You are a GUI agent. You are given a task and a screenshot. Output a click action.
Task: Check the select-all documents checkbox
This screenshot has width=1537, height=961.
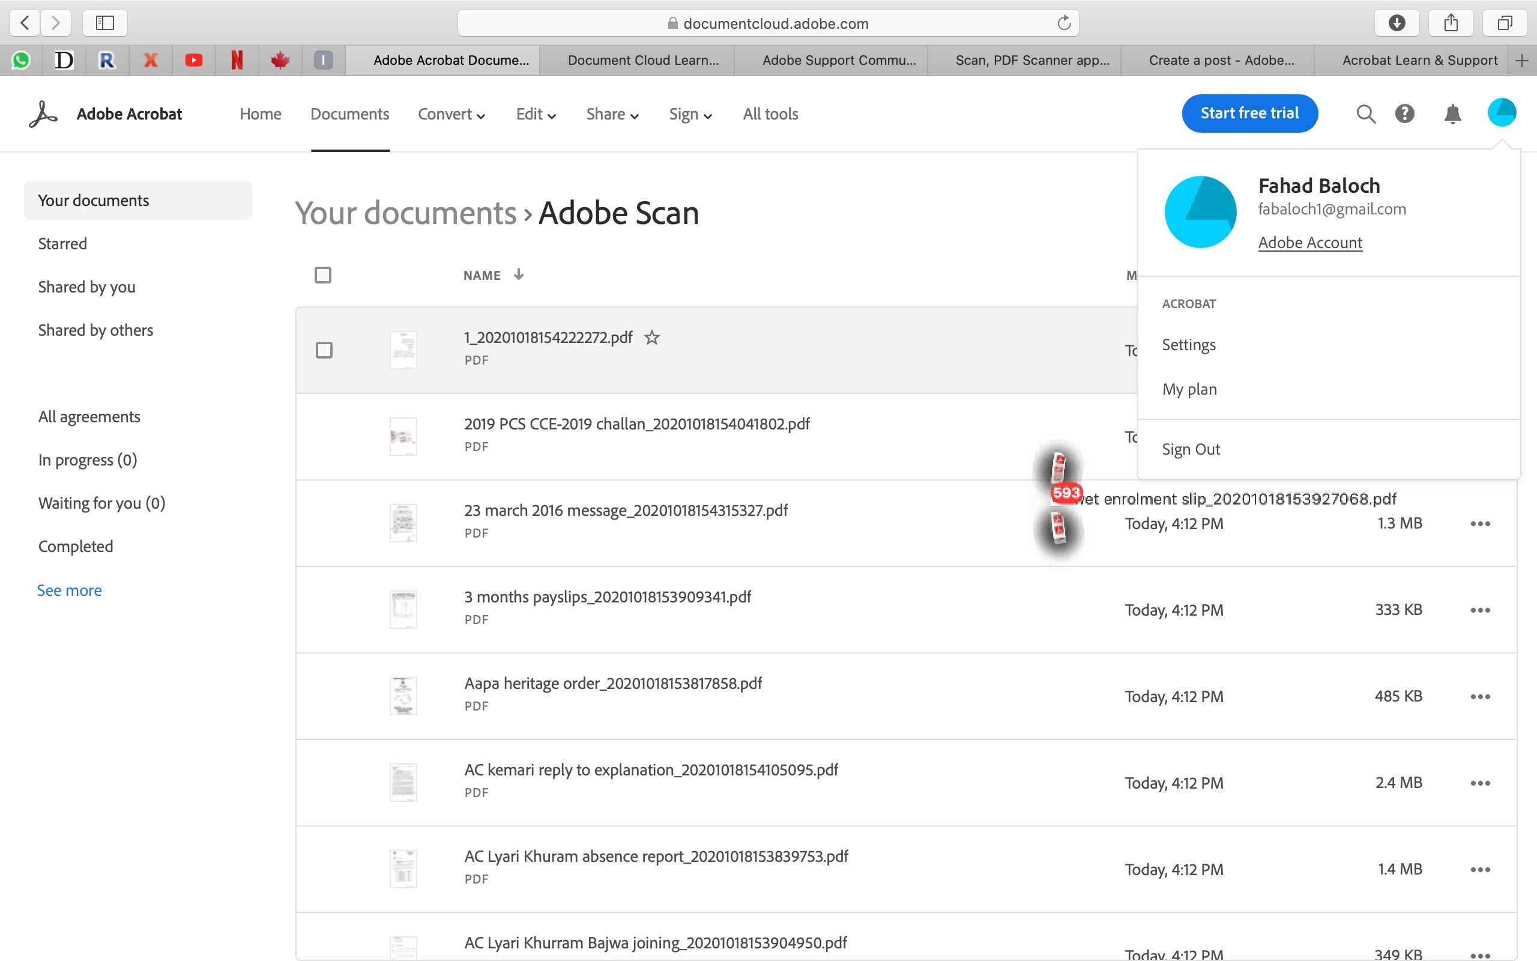tap(322, 275)
